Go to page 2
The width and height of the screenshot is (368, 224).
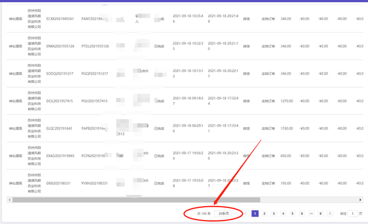coord(264,214)
